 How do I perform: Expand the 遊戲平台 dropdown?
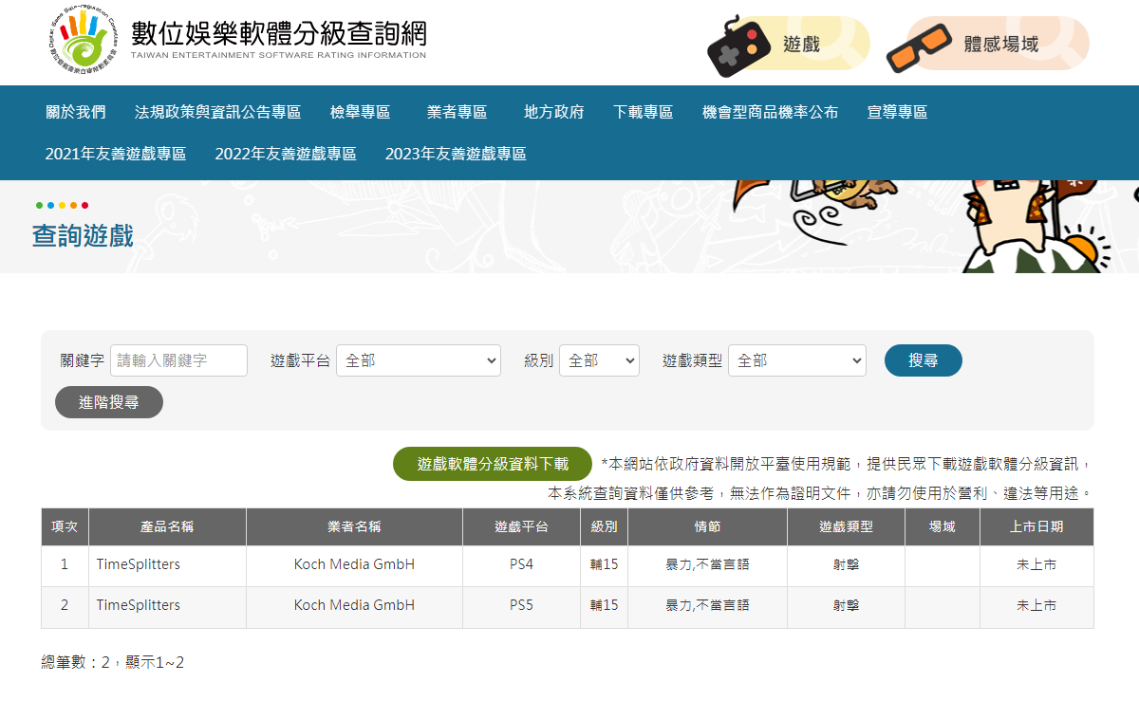pos(419,360)
